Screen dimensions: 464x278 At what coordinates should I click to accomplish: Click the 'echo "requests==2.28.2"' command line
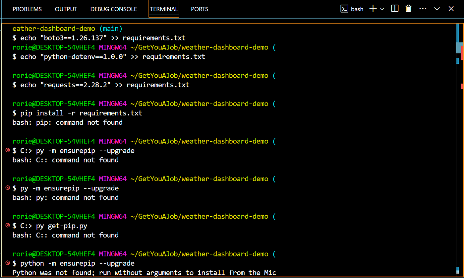101,85
